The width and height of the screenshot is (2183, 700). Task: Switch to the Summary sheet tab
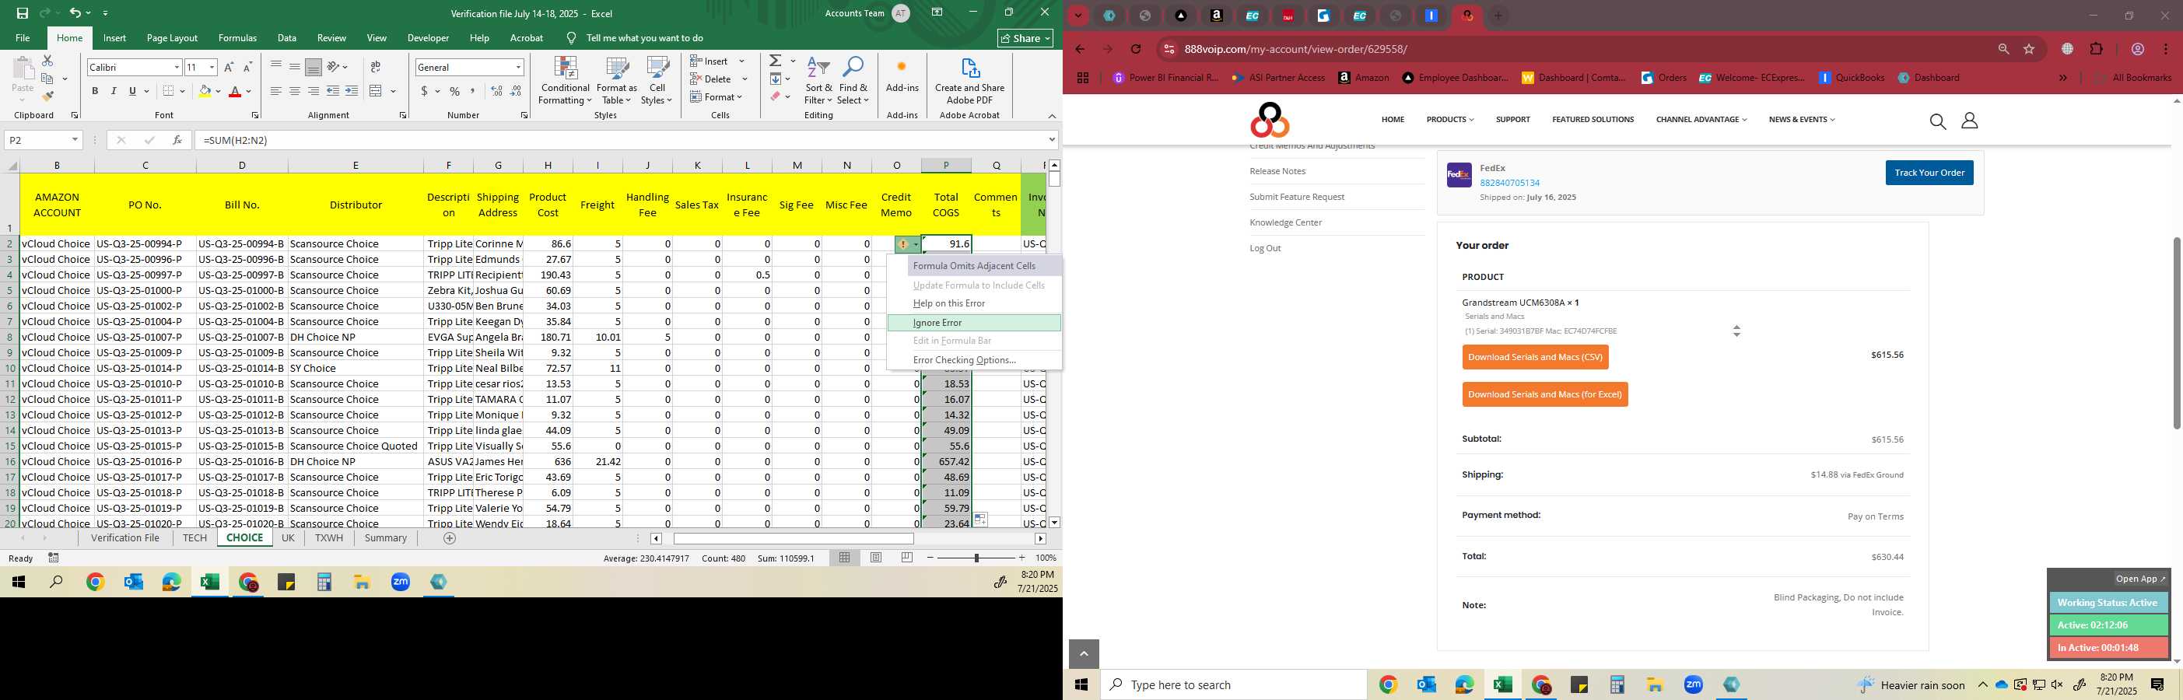point(386,538)
